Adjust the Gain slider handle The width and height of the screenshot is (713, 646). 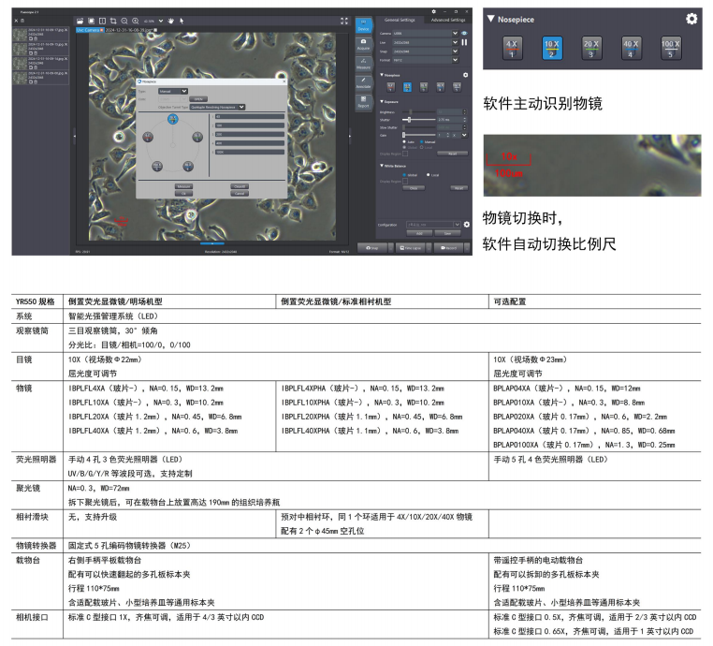point(403,135)
